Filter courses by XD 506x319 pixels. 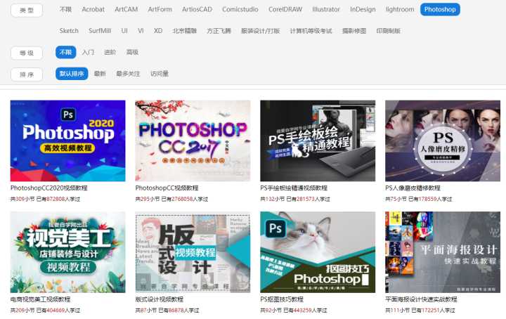point(158,31)
